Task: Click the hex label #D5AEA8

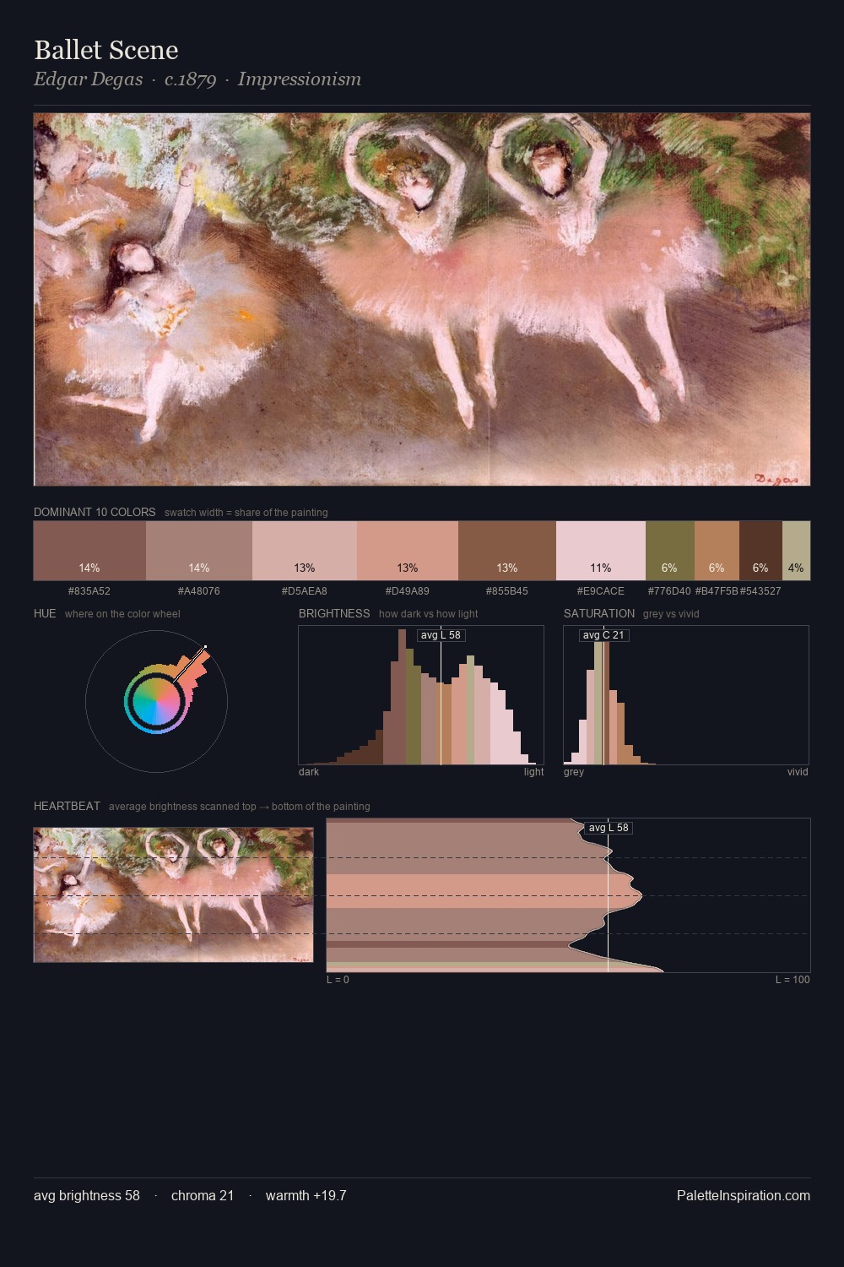Action: click(x=305, y=591)
